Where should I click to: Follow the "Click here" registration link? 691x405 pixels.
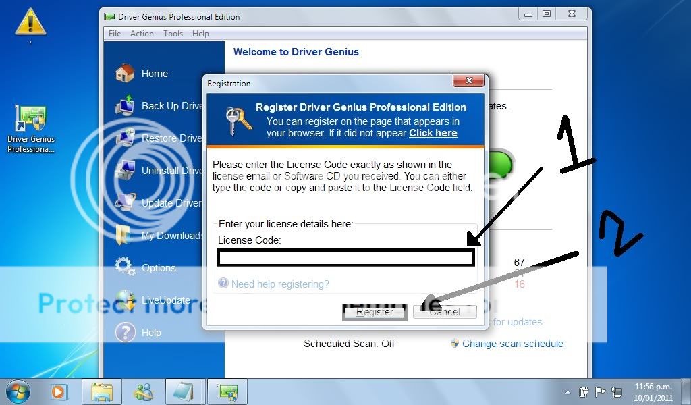(x=433, y=133)
